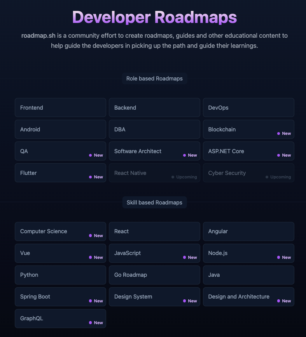Image resolution: width=306 pixels, height=337 pixels.
Task: Open the Java roadmap card
Action: [x=248, y=275]
